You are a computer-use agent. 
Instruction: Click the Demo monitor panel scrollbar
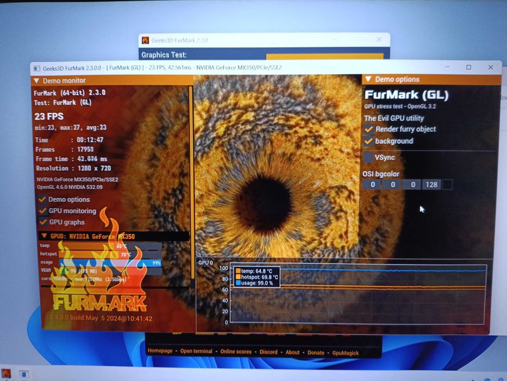point(191,181)
